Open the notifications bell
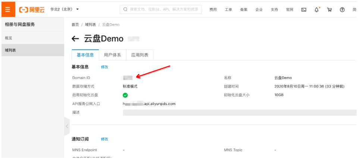 [x=317, y=10]
